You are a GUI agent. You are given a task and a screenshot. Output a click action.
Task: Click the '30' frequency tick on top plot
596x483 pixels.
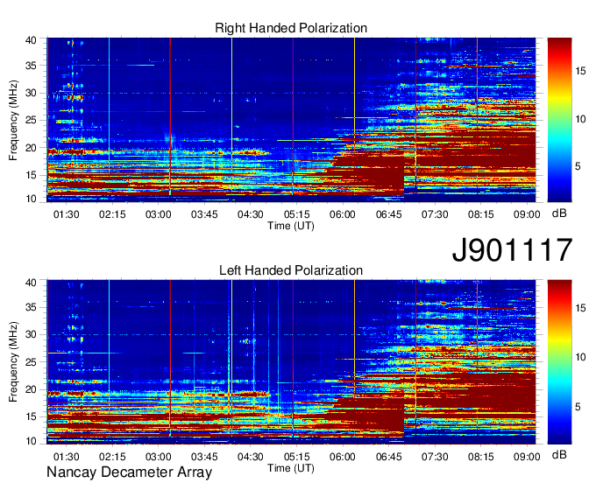(x=31, y=93)
